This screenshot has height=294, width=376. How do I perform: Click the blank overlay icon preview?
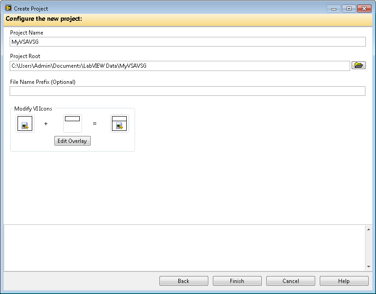pyautogui.click(x=72, y=123)
